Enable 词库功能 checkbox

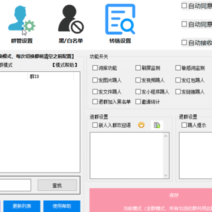coord(95,68)
